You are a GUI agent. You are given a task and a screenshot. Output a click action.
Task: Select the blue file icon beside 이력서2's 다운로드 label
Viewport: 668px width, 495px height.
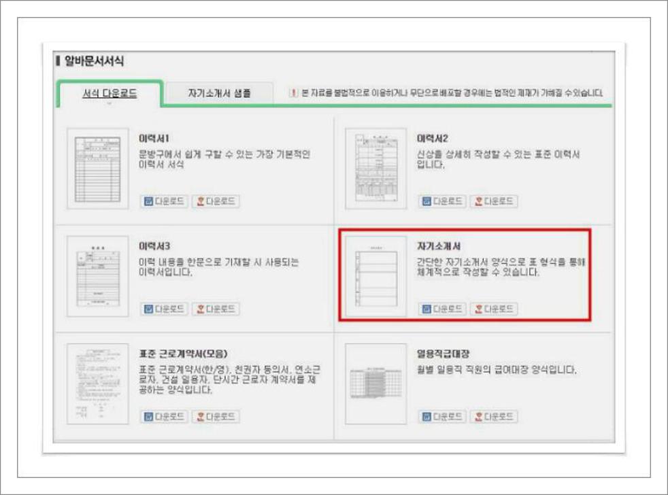(x=427, y=201)
